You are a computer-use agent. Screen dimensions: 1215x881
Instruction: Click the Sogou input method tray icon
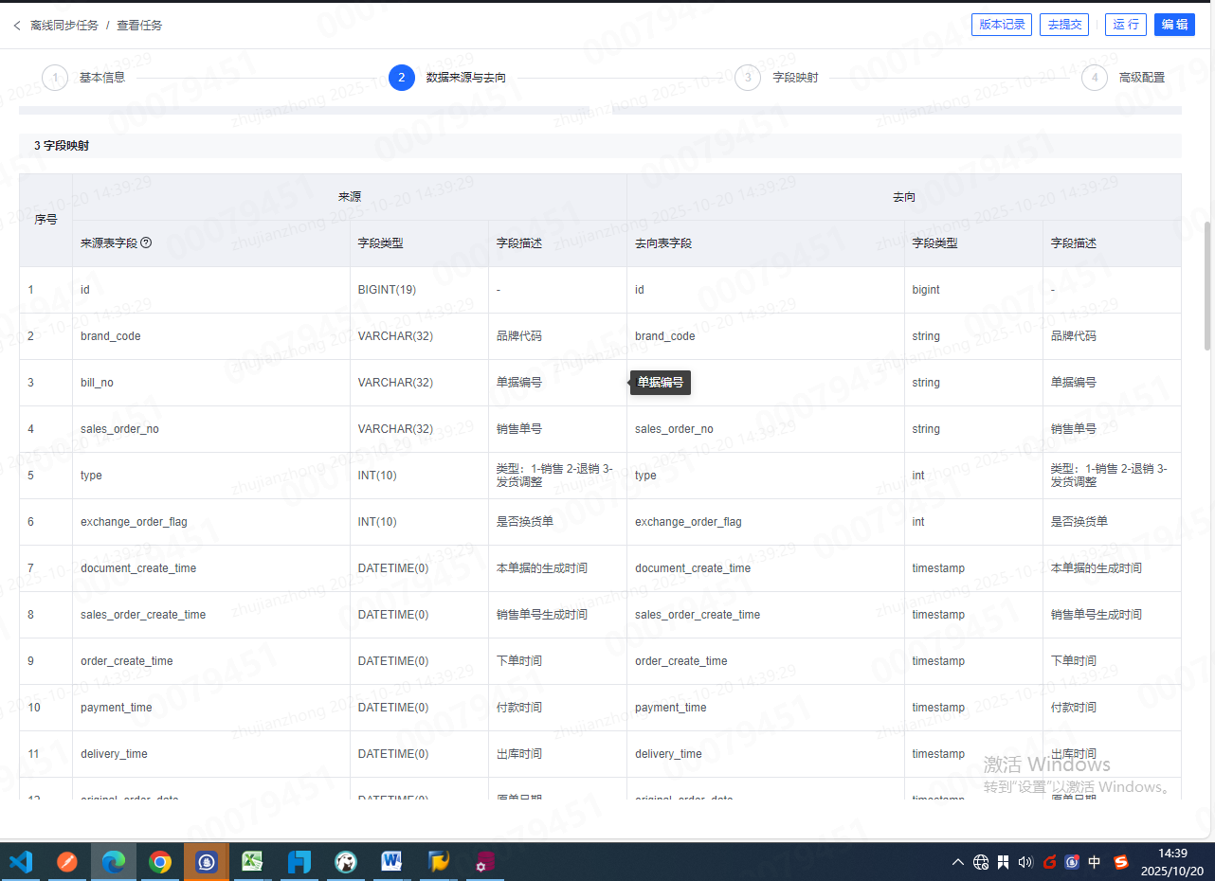(x=1121, y=862)
